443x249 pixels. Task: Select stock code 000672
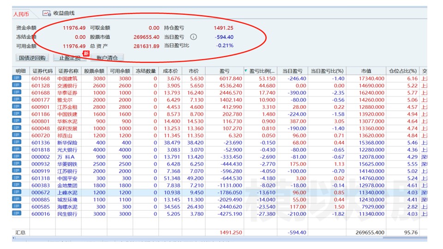tap(41, 193)
